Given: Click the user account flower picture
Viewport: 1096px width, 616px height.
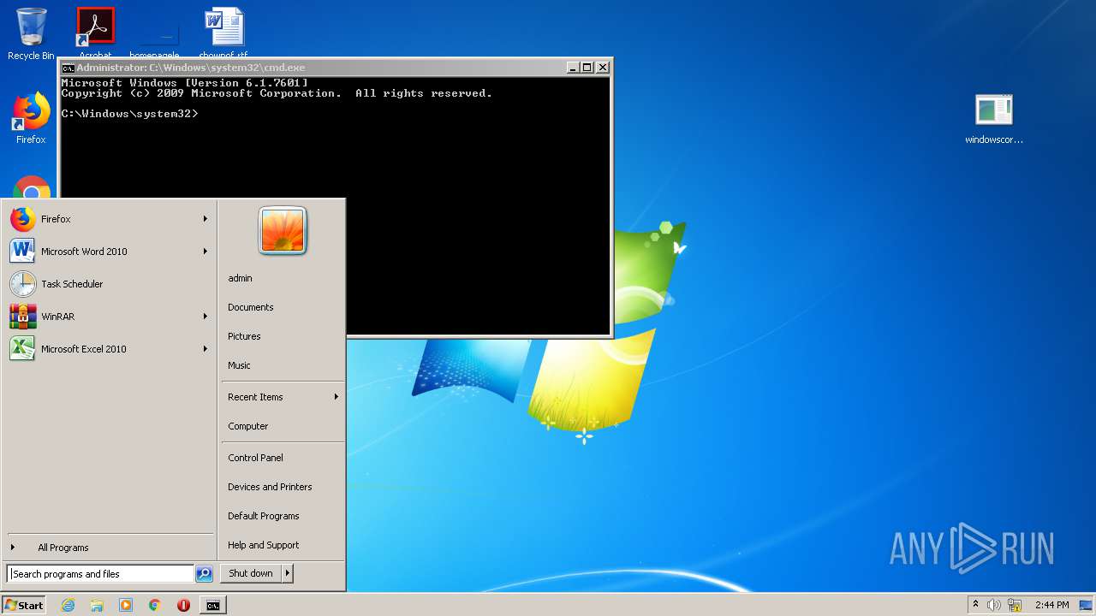Looking at the screenshot, I should [283, 231].
